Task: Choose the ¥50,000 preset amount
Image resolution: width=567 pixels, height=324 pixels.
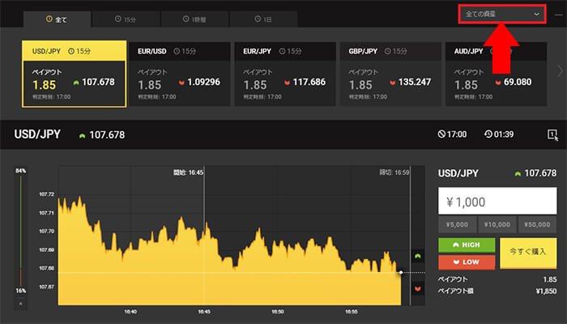Action: [x=538, y=225]
